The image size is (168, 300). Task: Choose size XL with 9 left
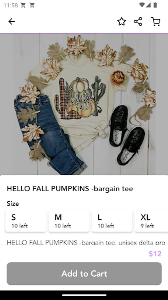pyautogui.click(x=151, y=221)
